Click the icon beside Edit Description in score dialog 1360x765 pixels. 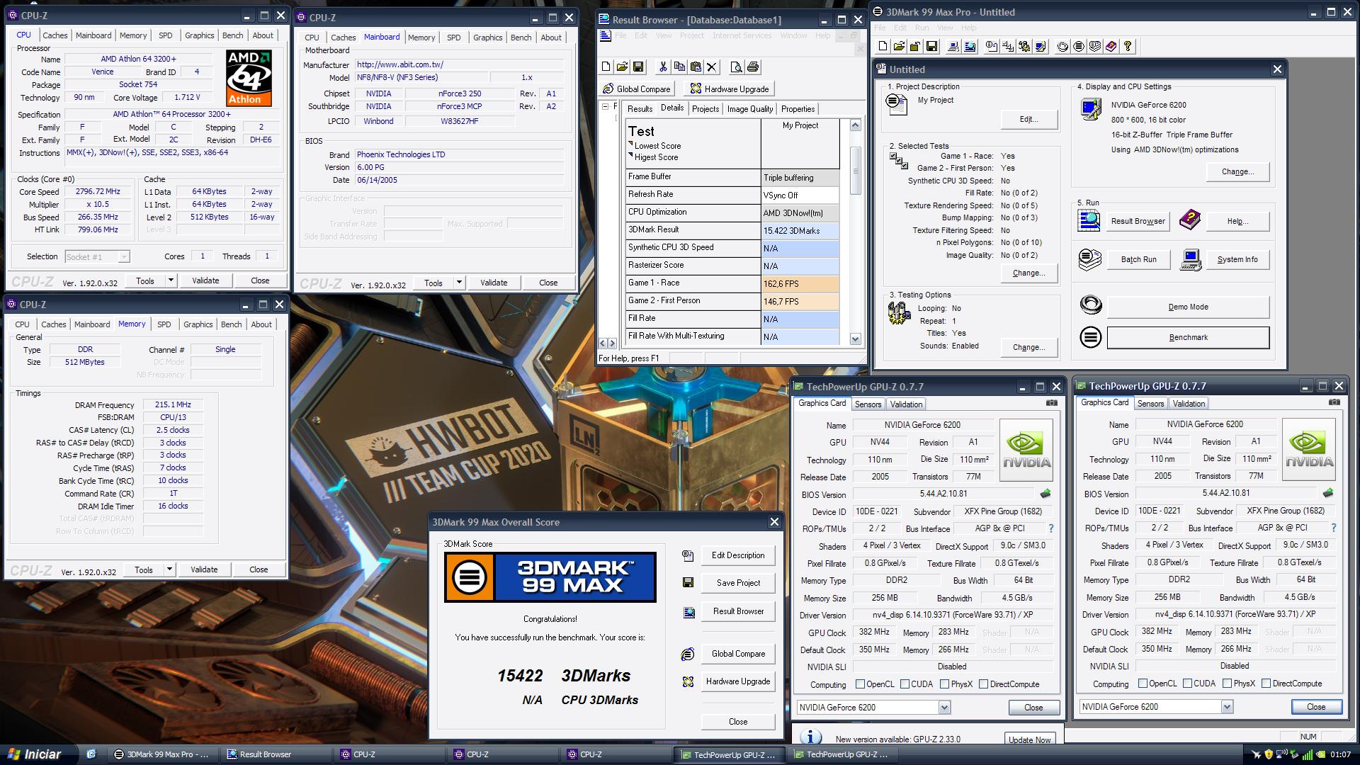(x=687, y=555)
